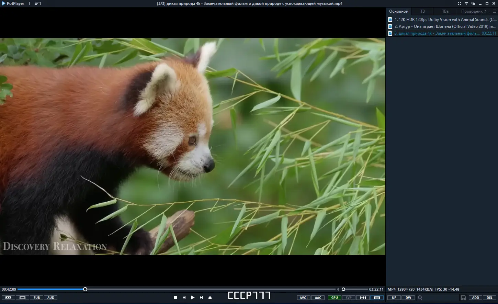Image resolution: width=498 pixels, height=304 pixels.
Task: Click the ADD button in playlist
Action: (x=476, y=298)
